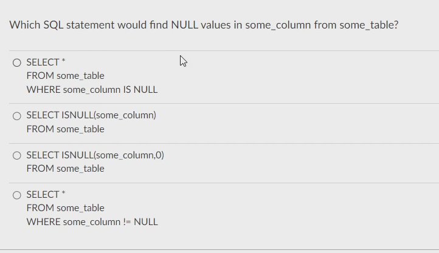439x253 pixels.
Task: Click 'some_table?' at the question's end
Action: (x=369, y=25)
